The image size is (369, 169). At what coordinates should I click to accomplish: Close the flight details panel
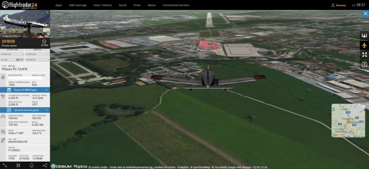pos(47,13)
